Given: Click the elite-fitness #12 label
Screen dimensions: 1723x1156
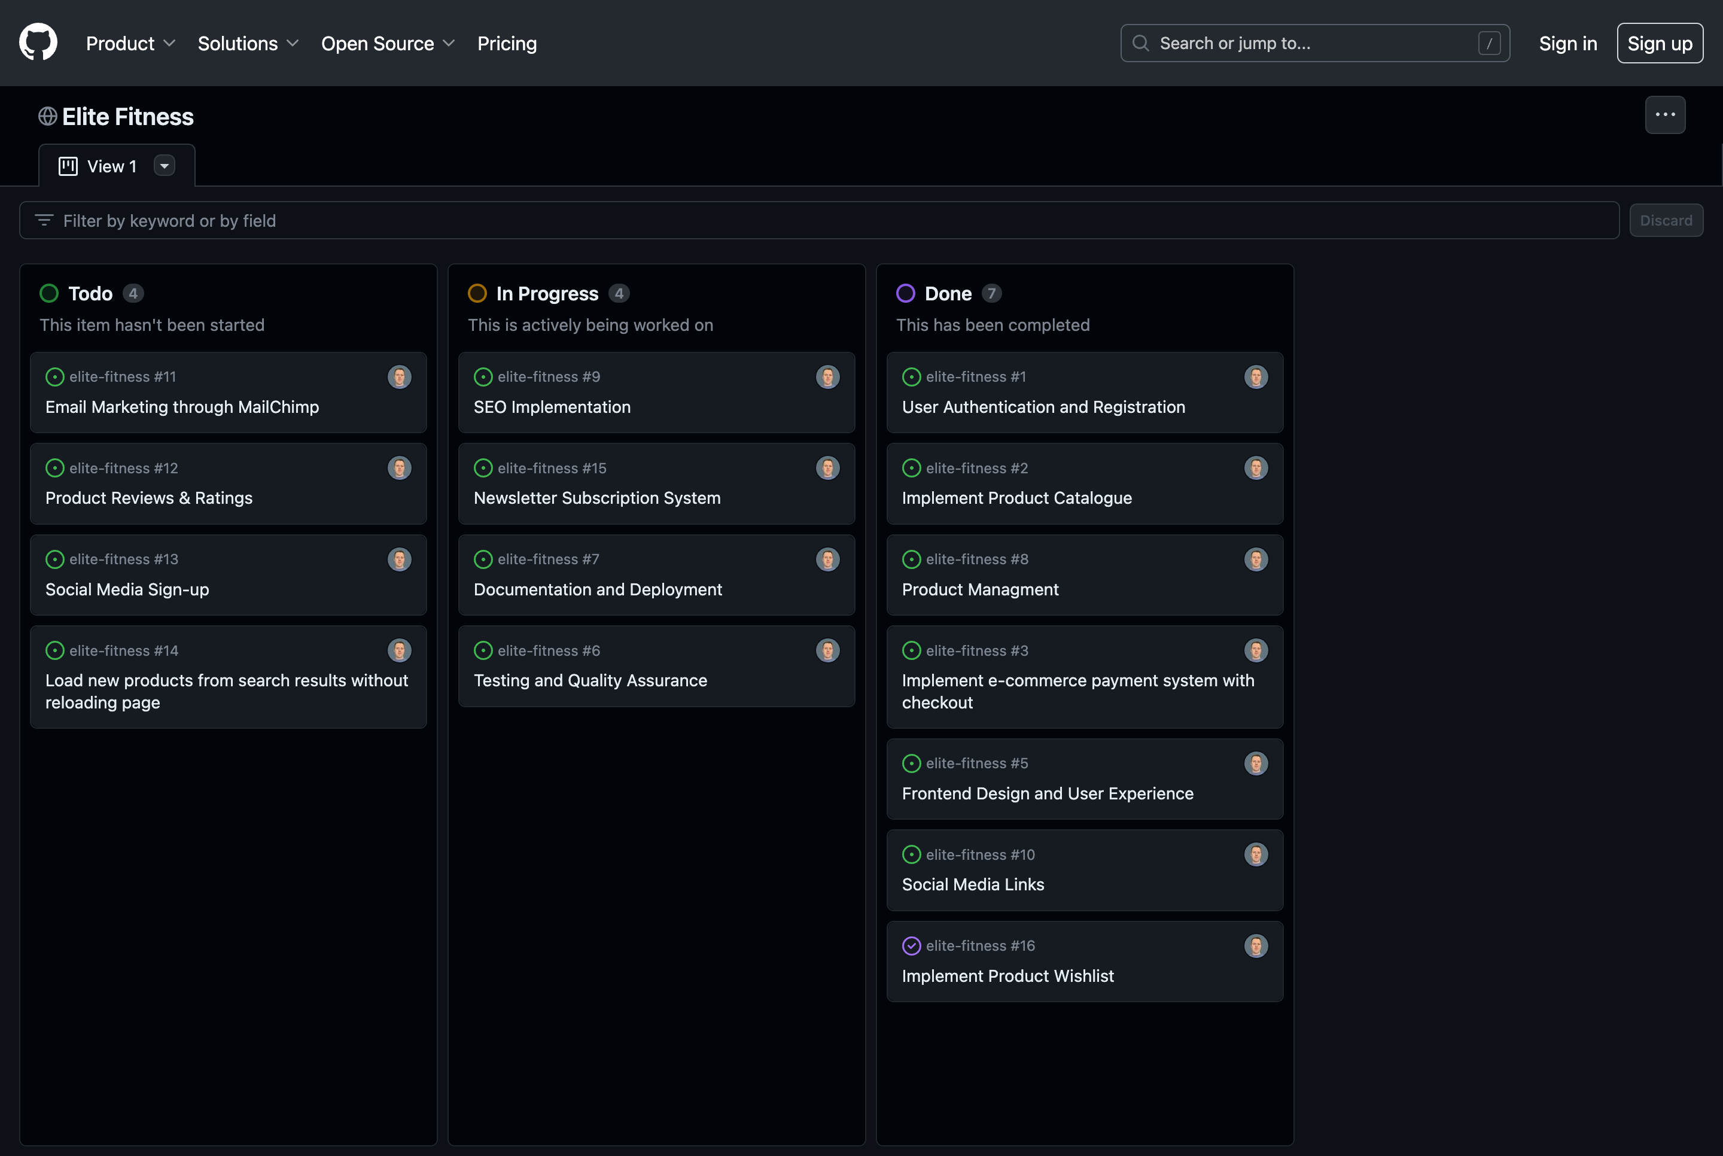Looking at the screenshot, I should click(x=124, y=468).
